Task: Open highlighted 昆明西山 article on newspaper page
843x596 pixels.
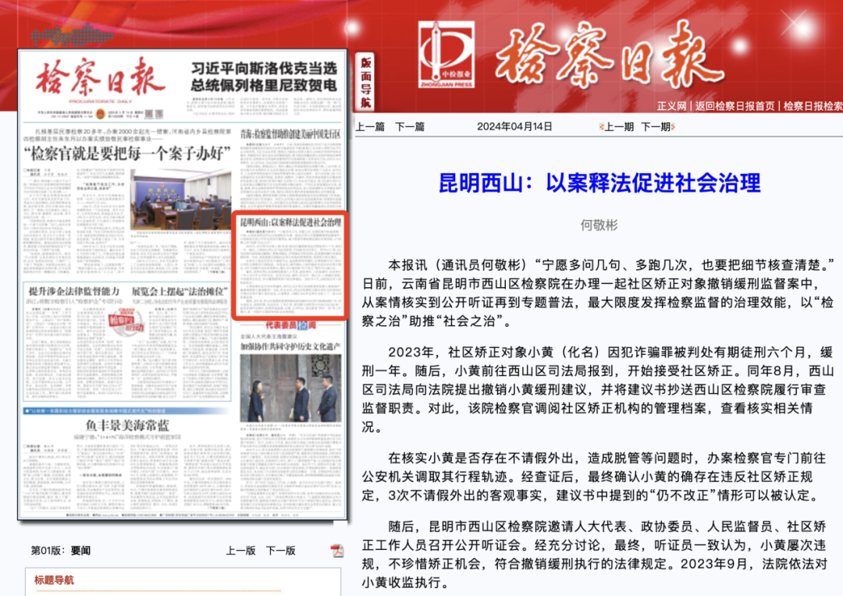Action: tap(290, 265)
